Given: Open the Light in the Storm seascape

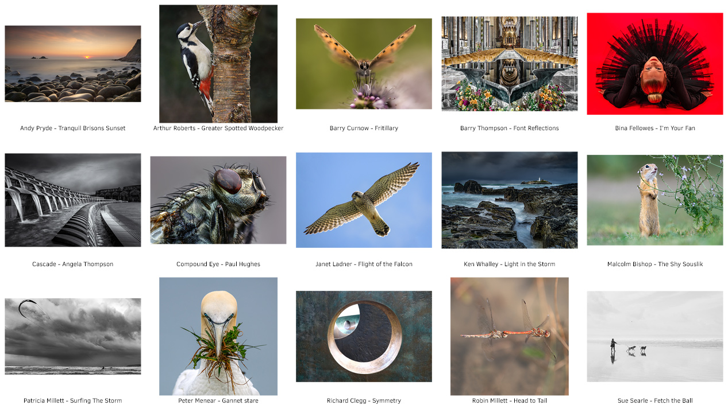Looking at the screenshot, I should tap(510, 200).
